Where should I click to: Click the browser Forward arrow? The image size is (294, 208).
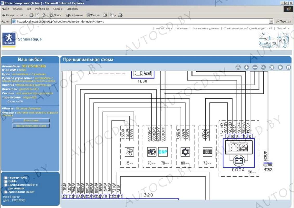click(22, 15)
